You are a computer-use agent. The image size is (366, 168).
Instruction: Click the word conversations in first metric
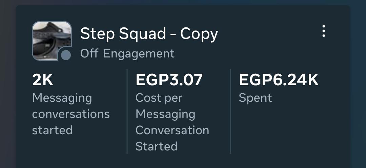coord(71,114)
